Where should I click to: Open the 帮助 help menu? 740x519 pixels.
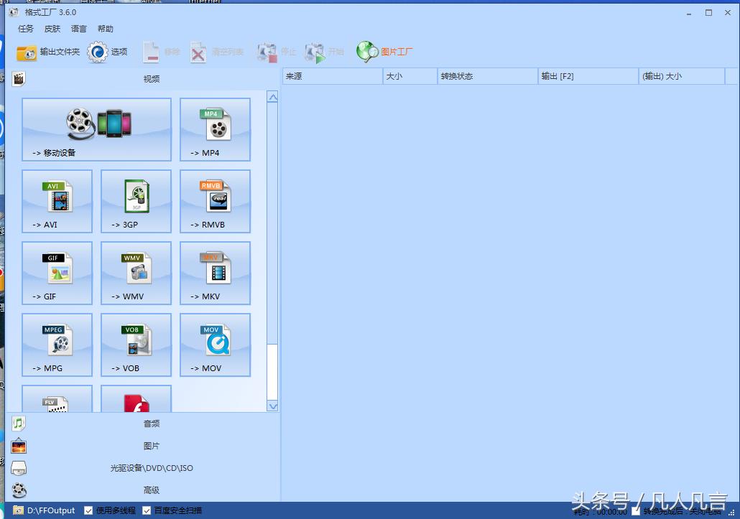(x=105, y=29)
